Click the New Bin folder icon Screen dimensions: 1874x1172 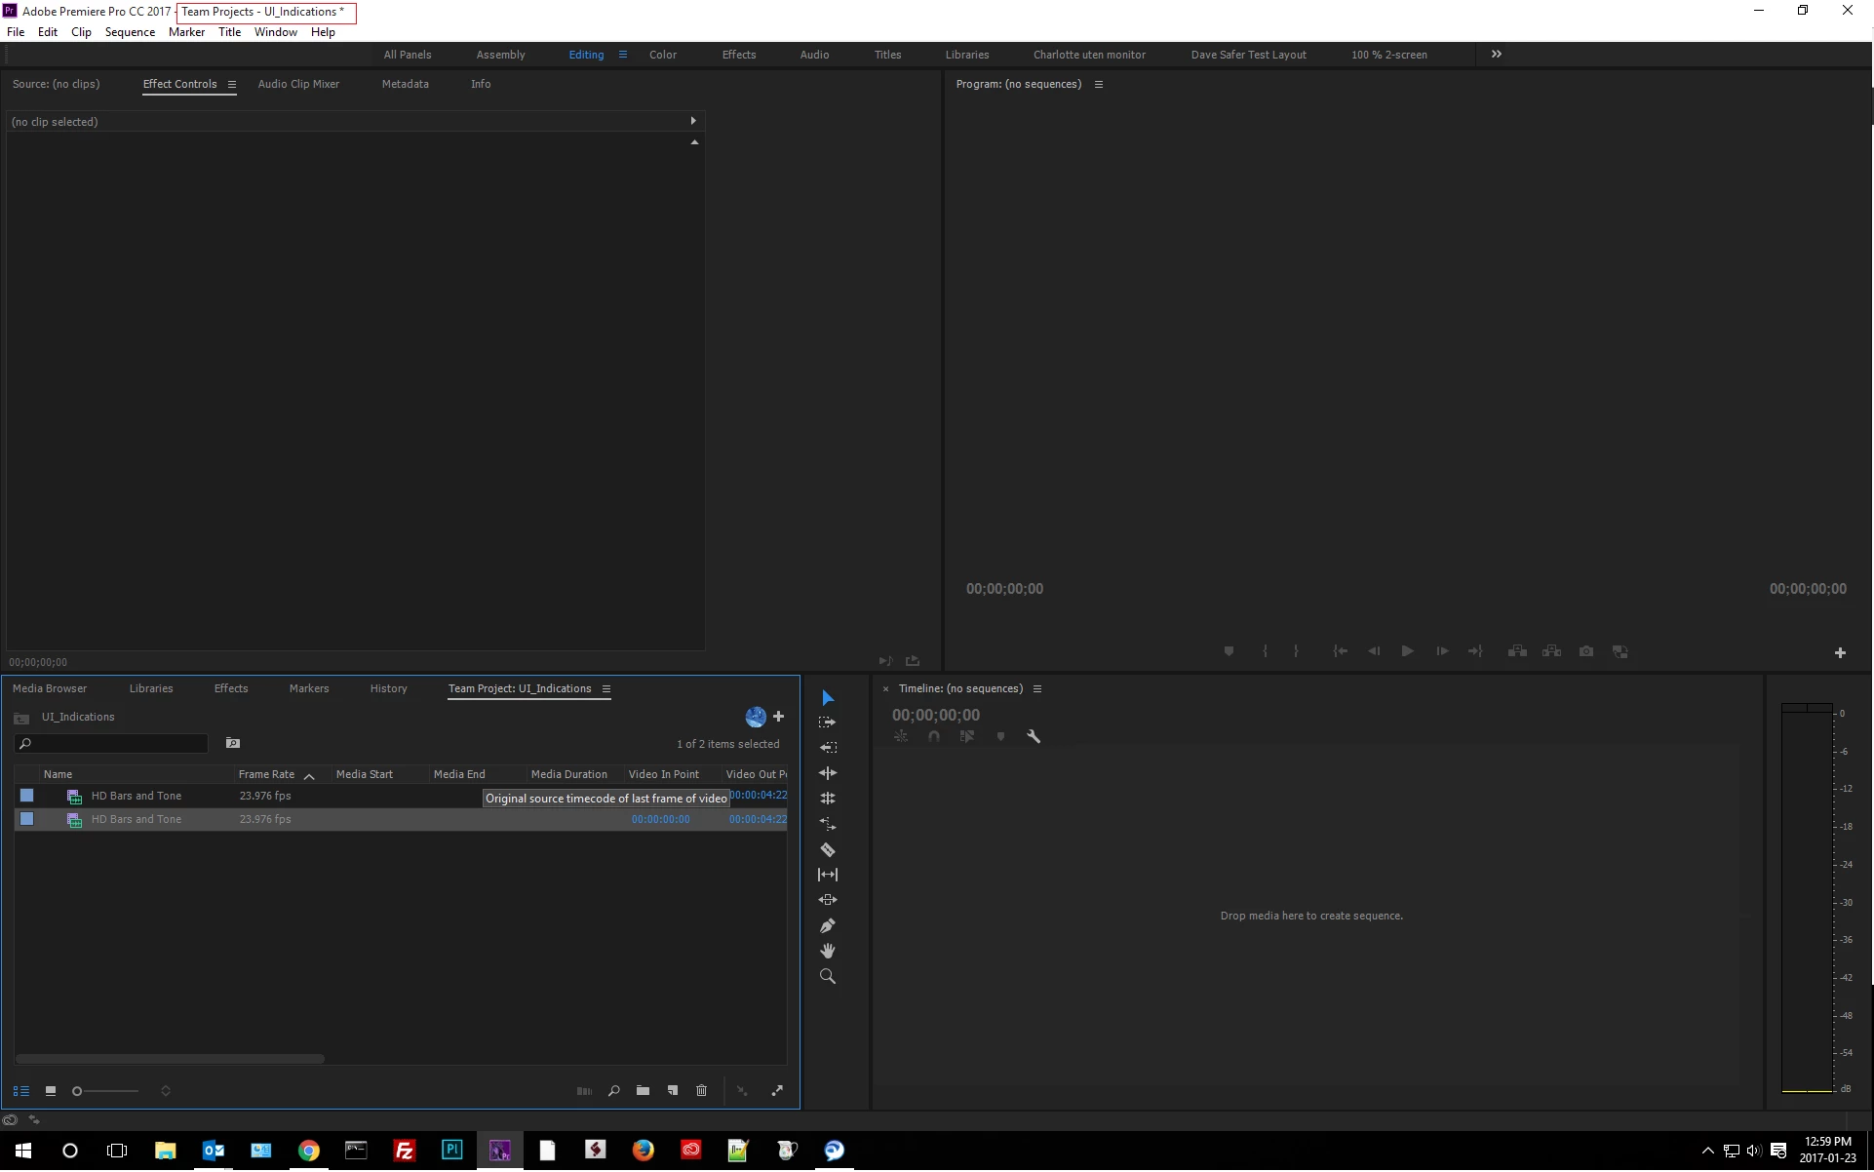(x=643, y=1091)
